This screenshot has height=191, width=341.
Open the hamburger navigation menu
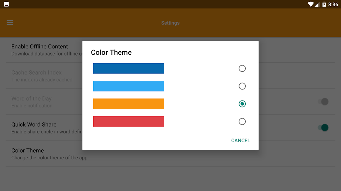click(x=10, y=22)
